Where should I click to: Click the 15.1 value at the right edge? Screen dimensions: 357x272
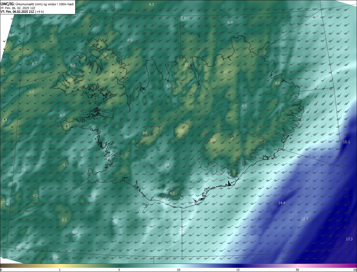(x=346, y=142)
